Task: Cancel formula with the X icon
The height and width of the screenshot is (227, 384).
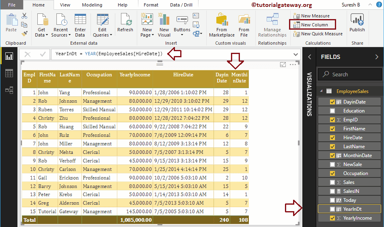Action: (x=28, y=54)
